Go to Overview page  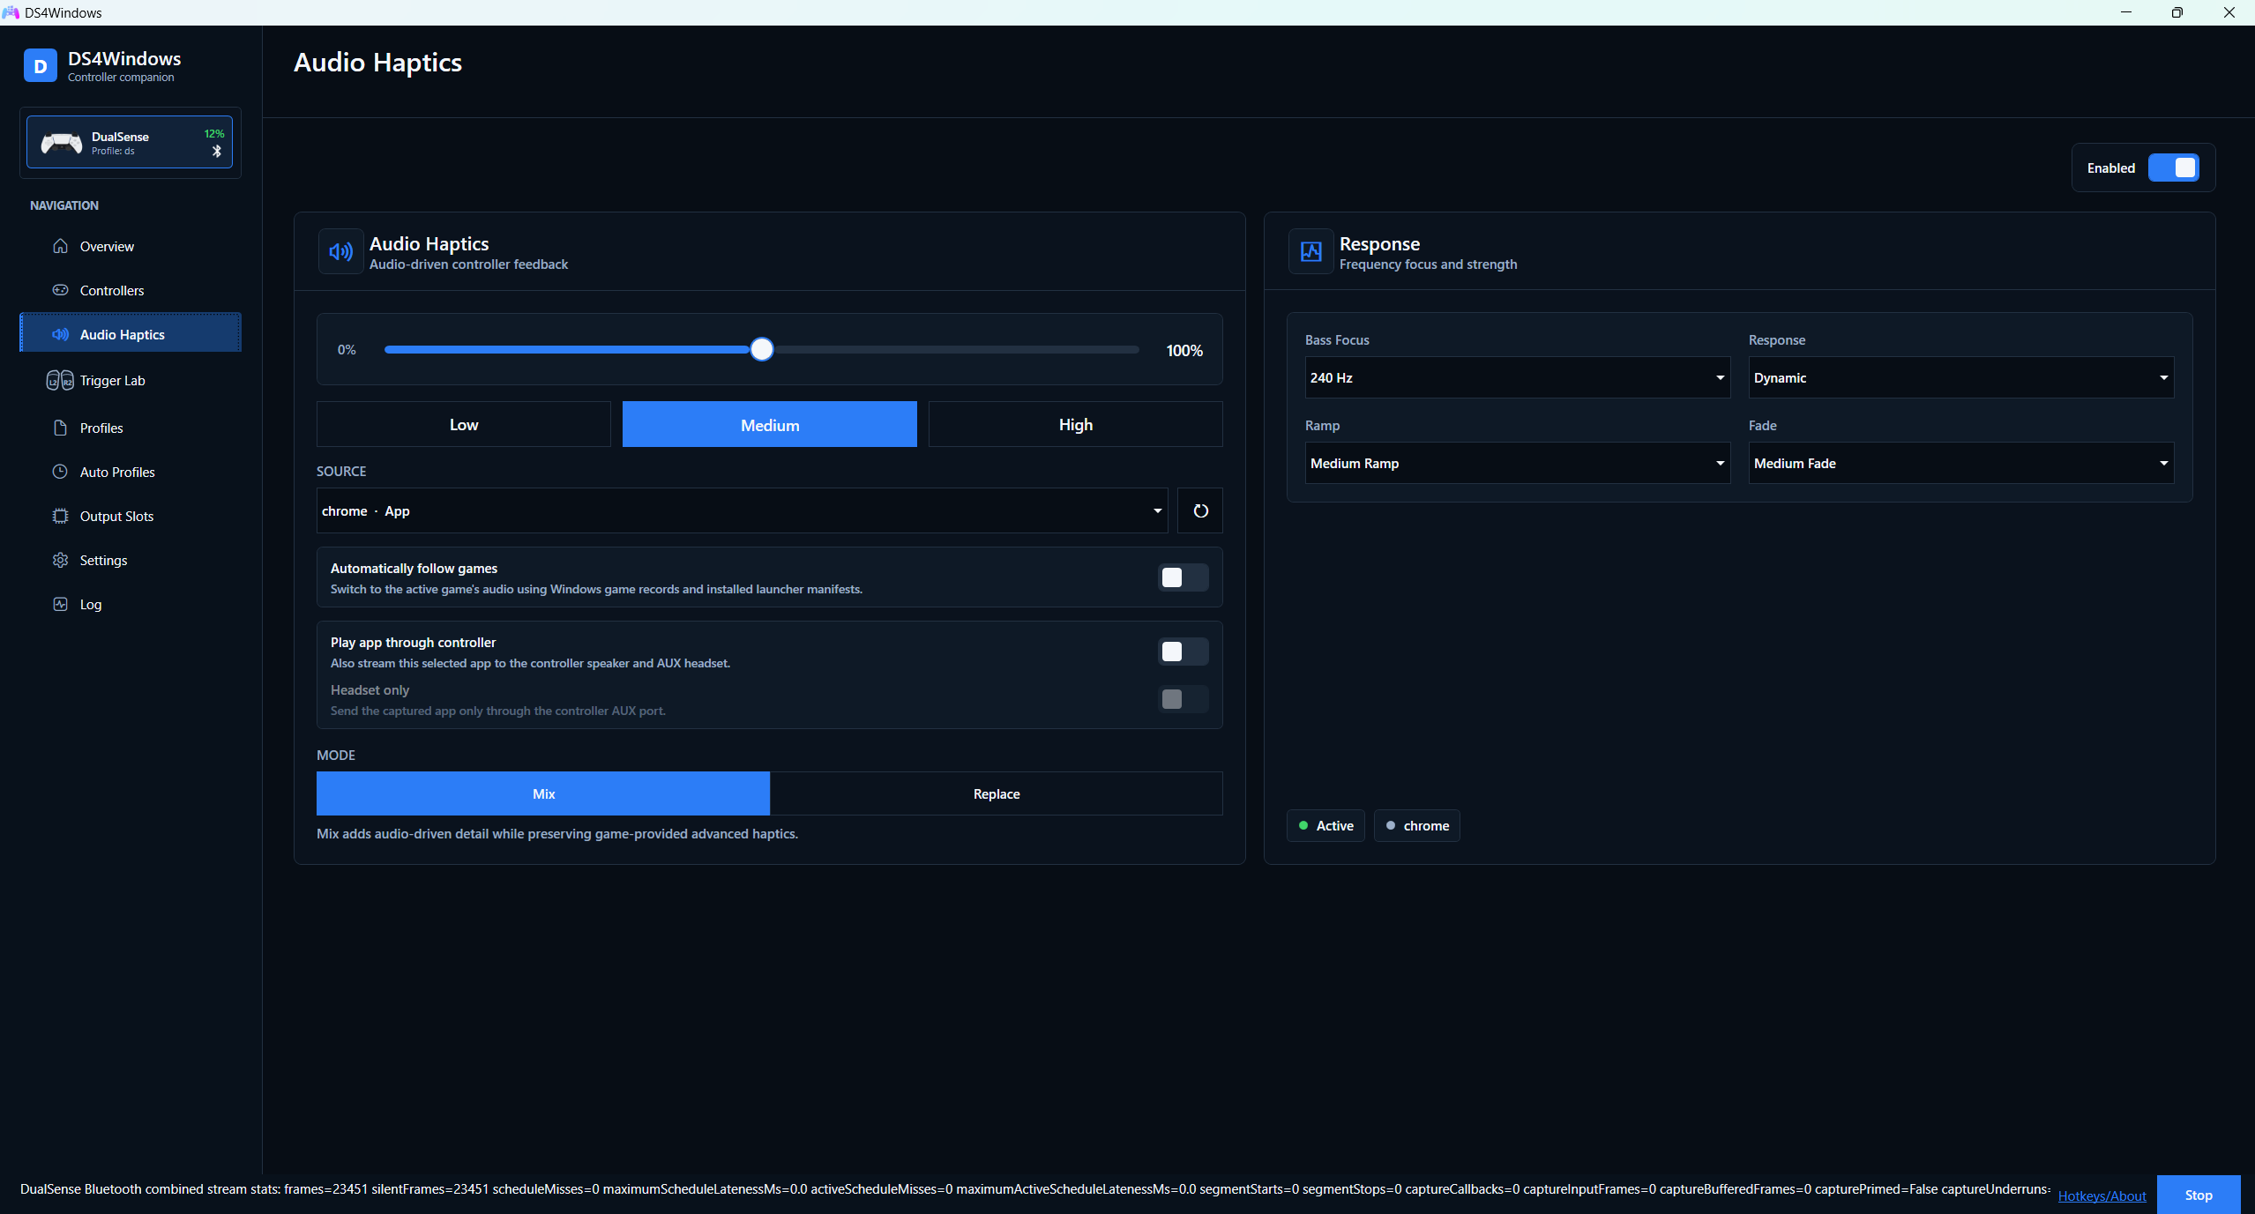point(131,246)
